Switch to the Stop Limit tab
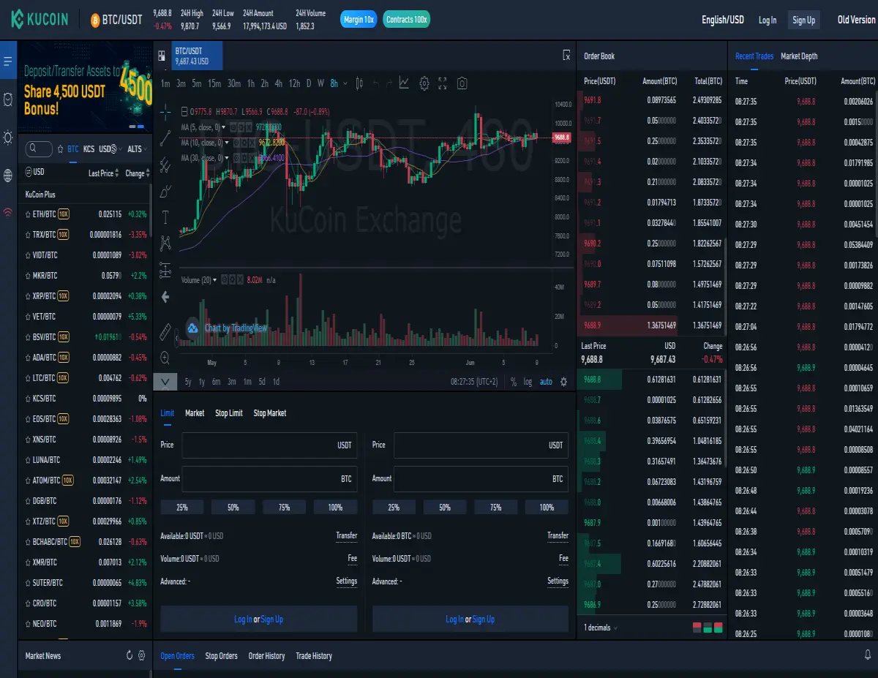Image resolution: width=878 pixels, height=678 pixels. [229, 413]
